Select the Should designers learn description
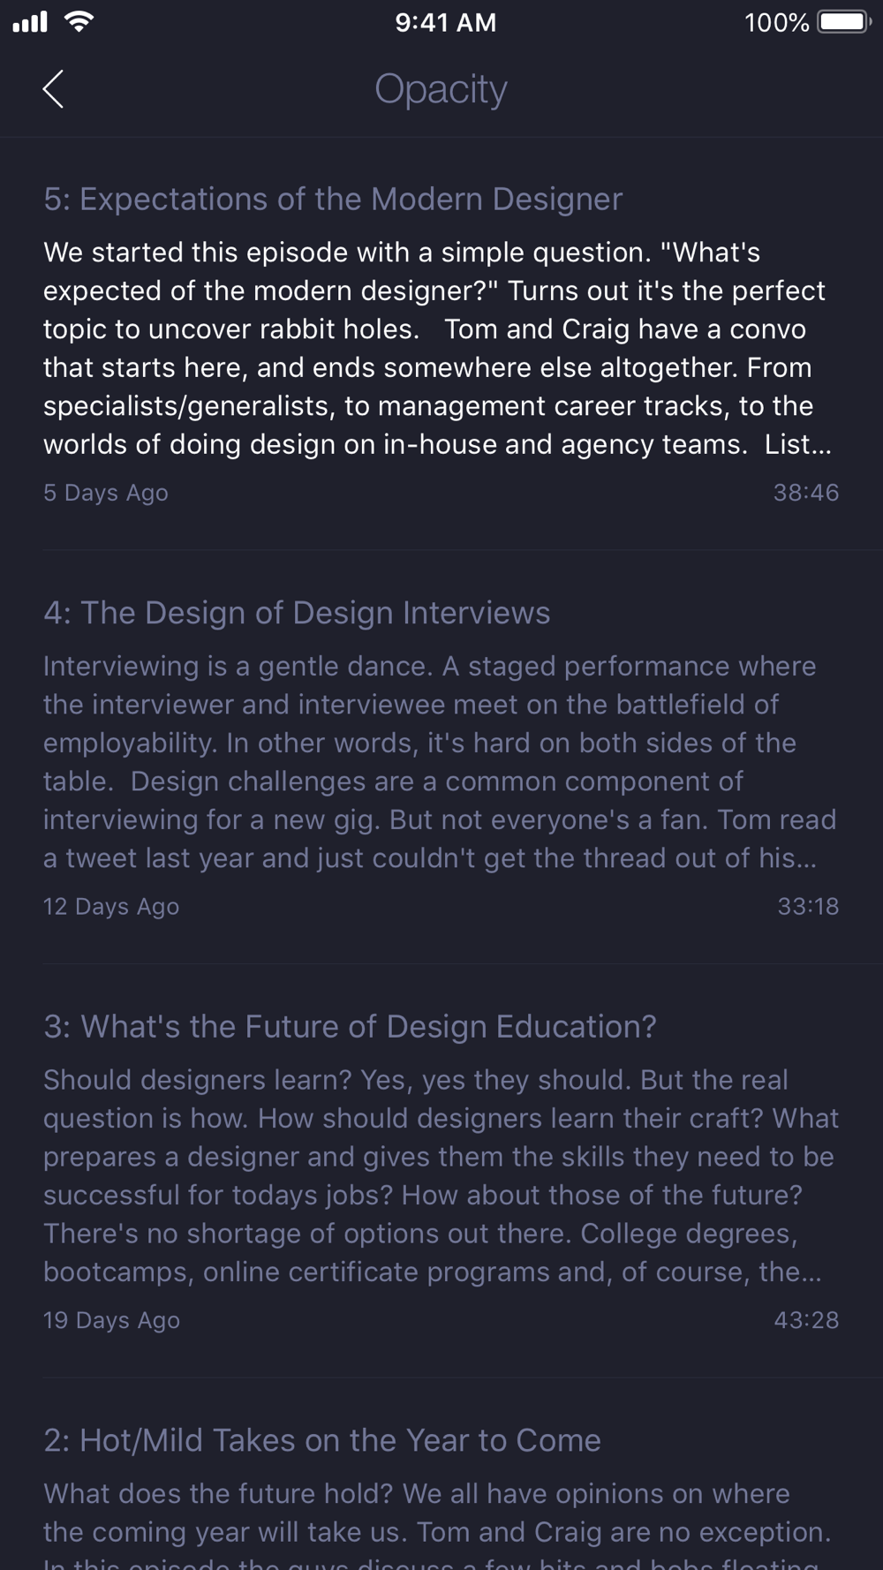This screenshot has height=1570, width=883. click(x=441, y=1175)
